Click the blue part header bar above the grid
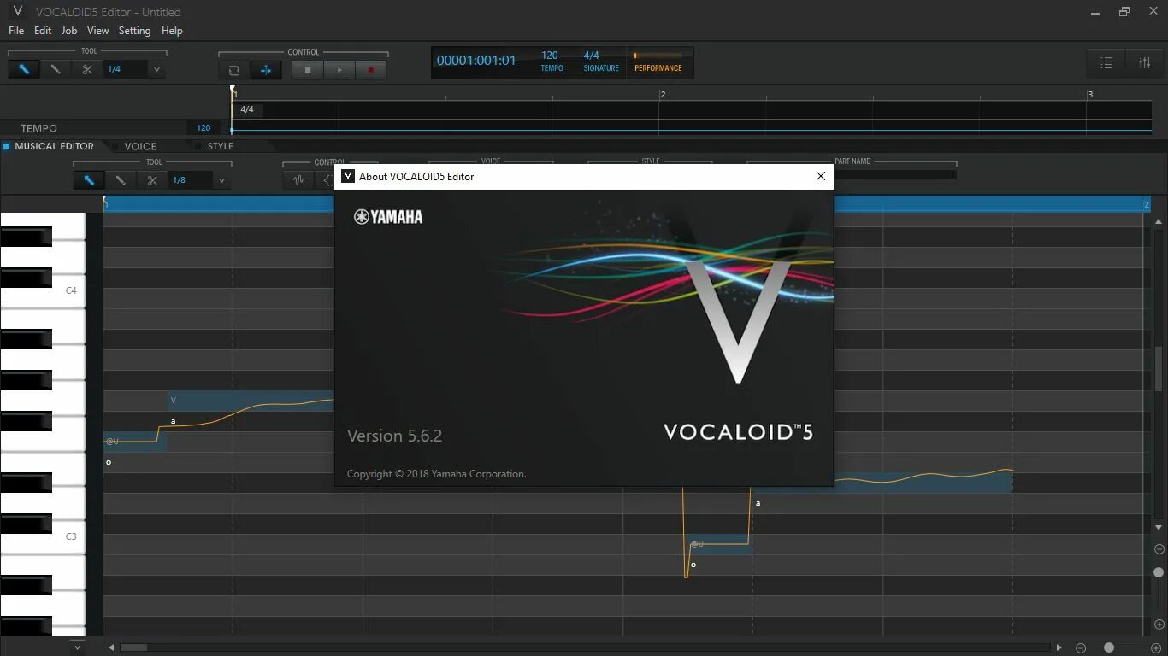Image resolution: width=1168 pixels, height=656 pixels. (627, 203)
